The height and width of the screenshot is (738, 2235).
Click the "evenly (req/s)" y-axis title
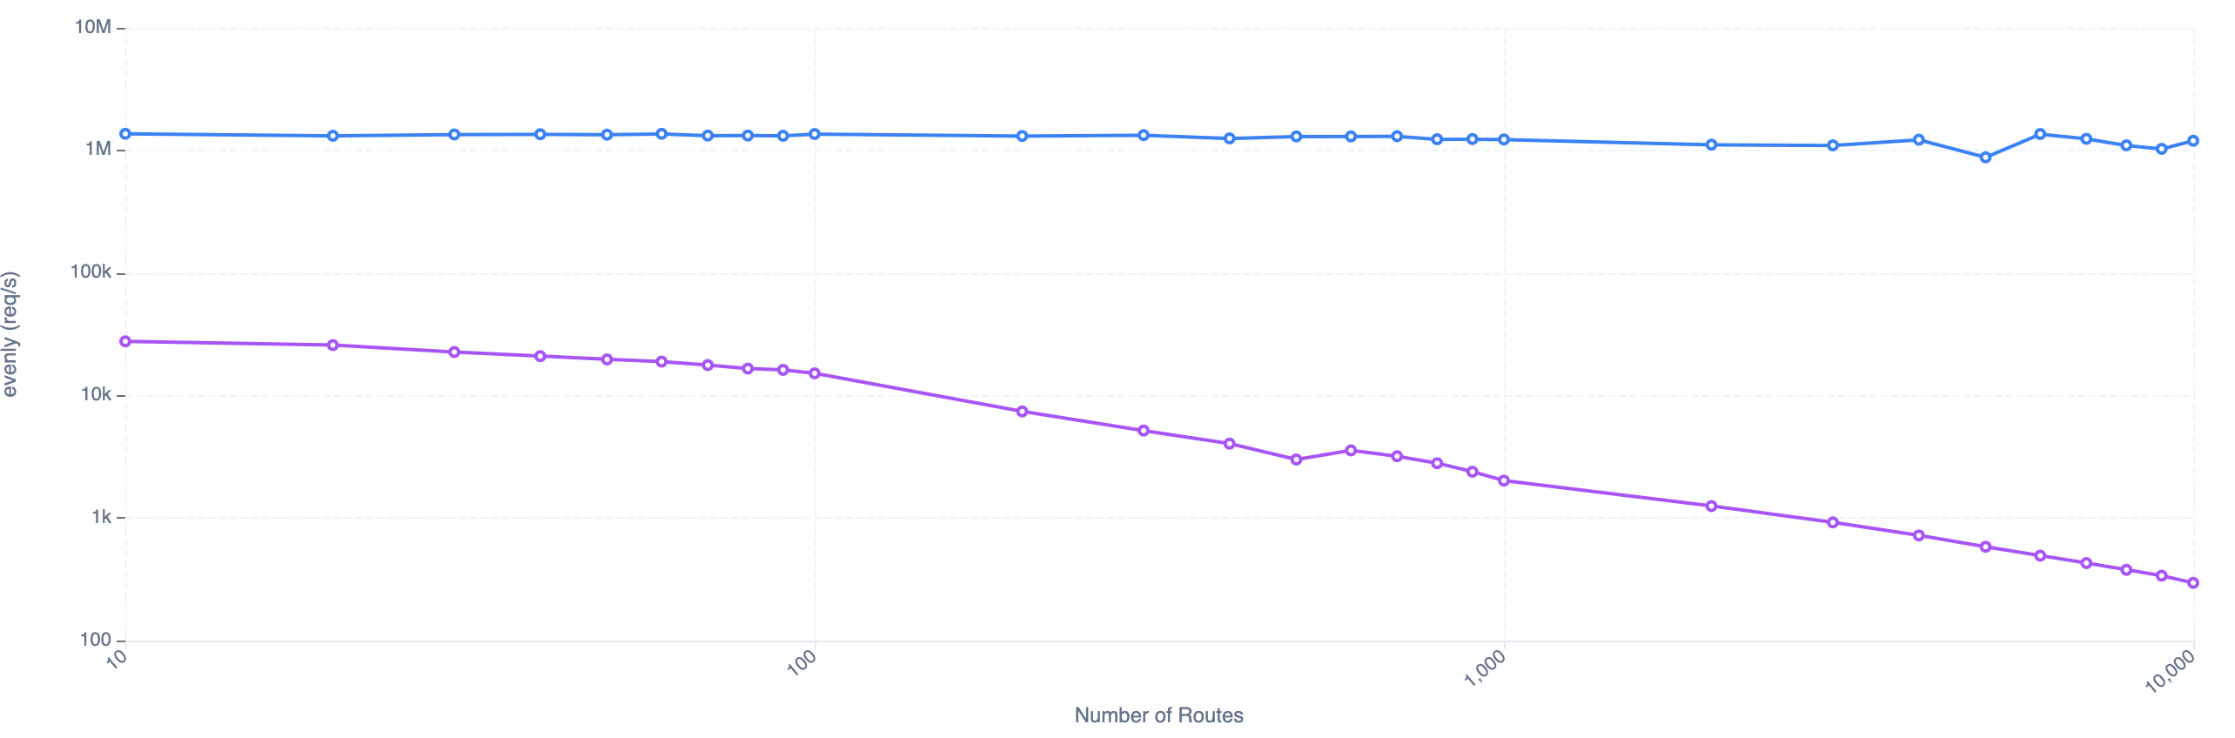pos(10,334)
